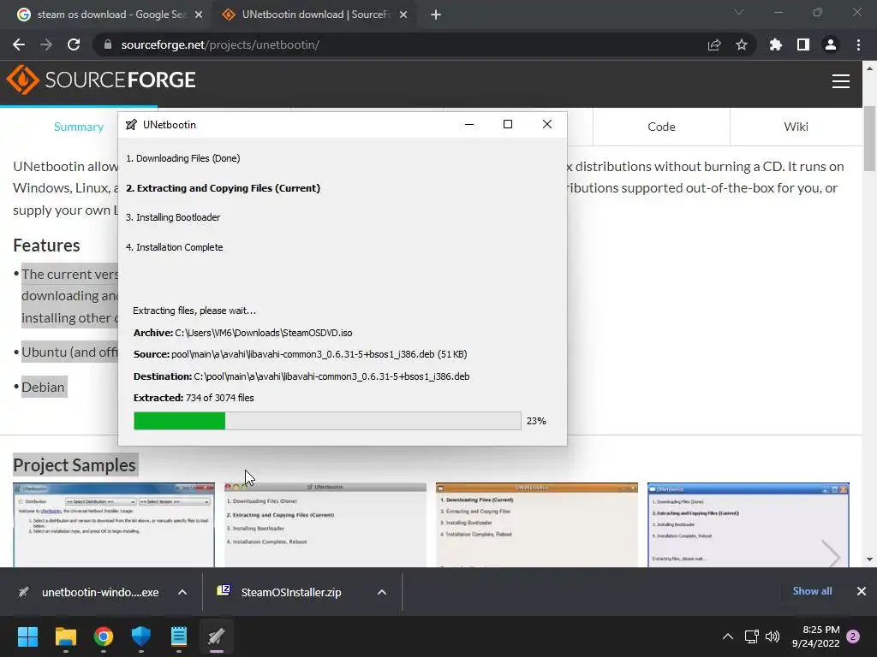Maximize the UNetbootin window
The image size is (877, 657).
coord(508,125)
